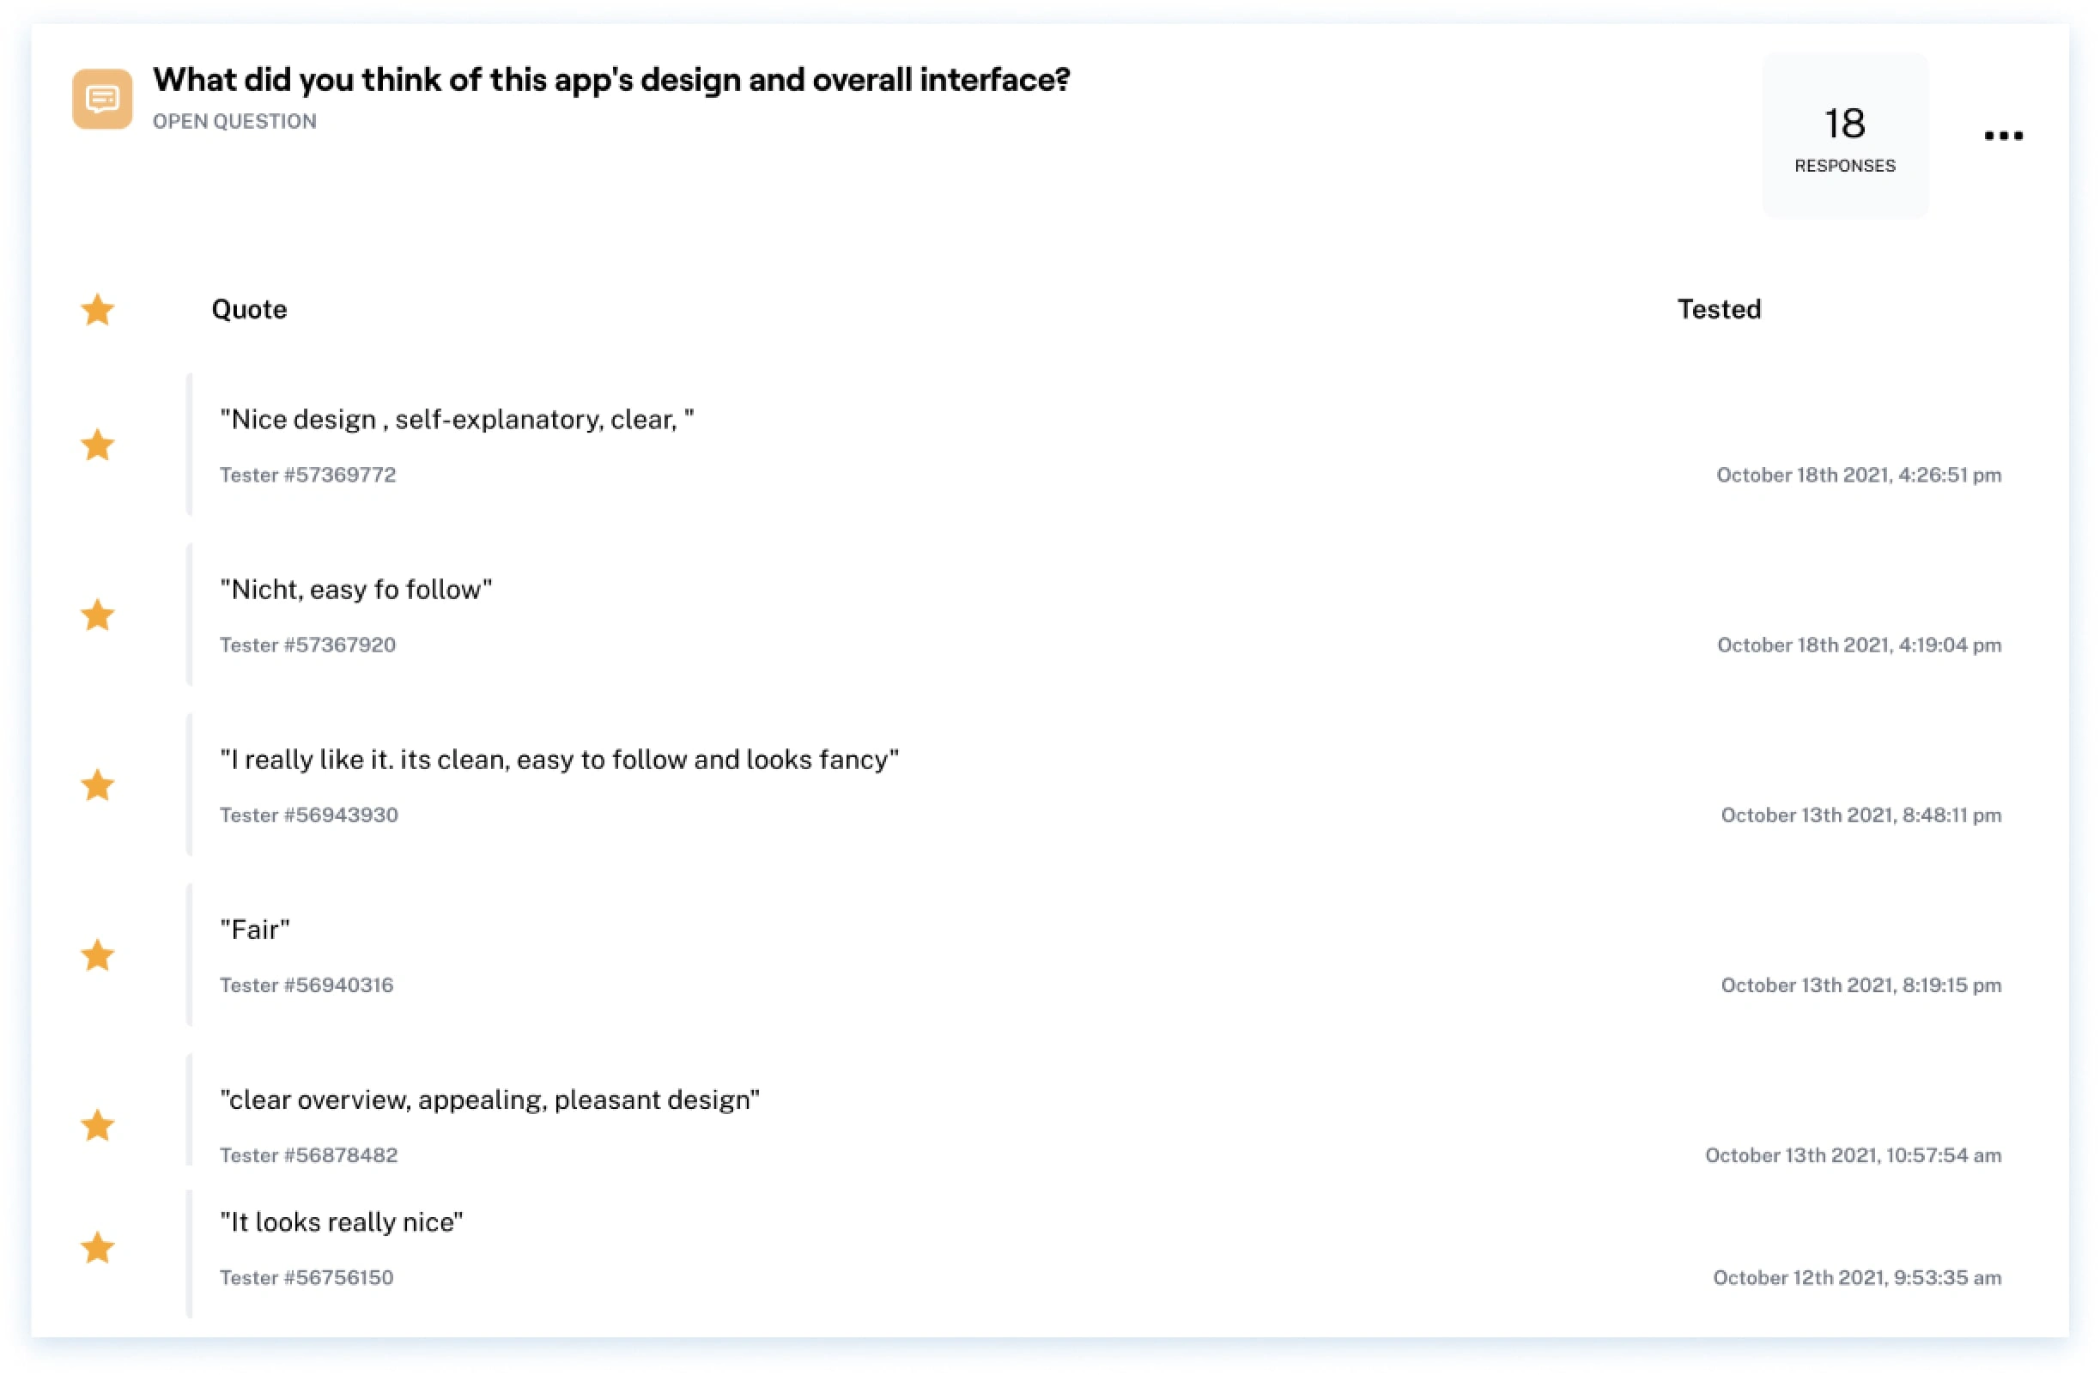Toggle star for the "Nicht, easy fo follow" response
Image resolution: width=2100 pixels, height=1375 pixels.
(98, 615)
